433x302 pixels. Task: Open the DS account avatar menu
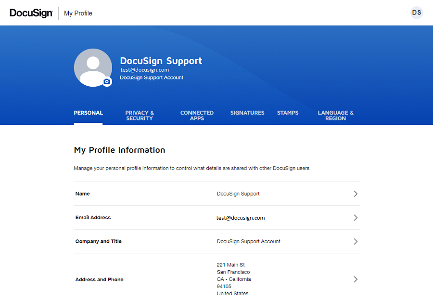(x=417, y=13)
